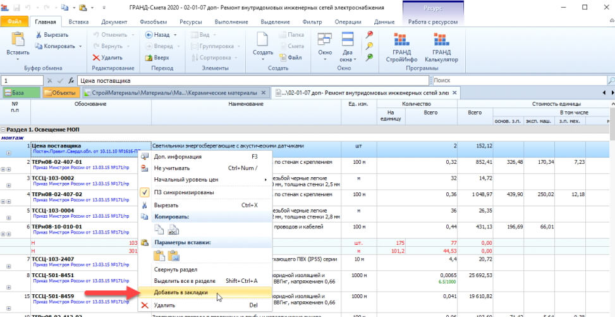Close the Керамические материалы tab
Screen dimensions: 615x317
click(x=264, y=93)
